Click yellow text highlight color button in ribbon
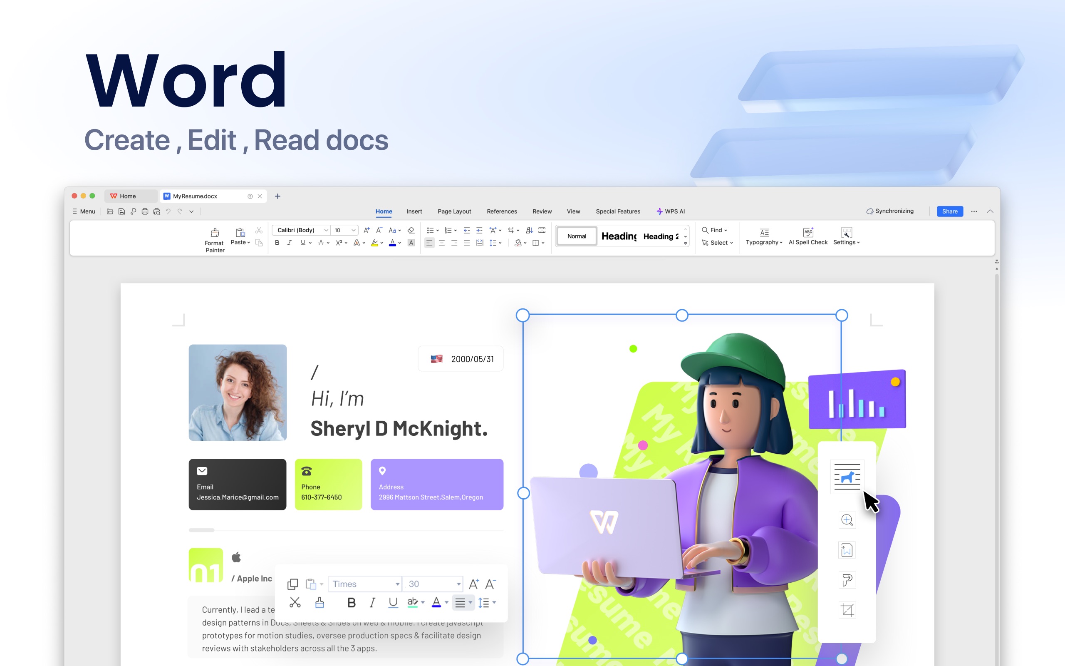1065x666 pixels. click(x=374, y=243)
